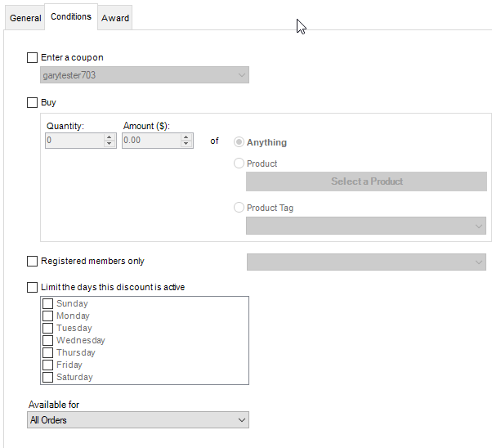The image size is (492, 448).
Task: Tick the Buy condition checkbox
Action: pos(32,102)
